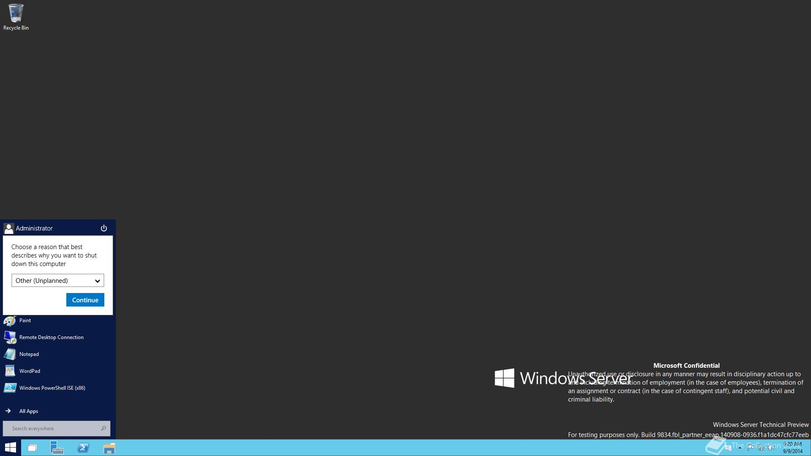Click the Administrator user avatar icon
Screen dimensions: 811x456
pyautogui.click(x=8, y=228)
